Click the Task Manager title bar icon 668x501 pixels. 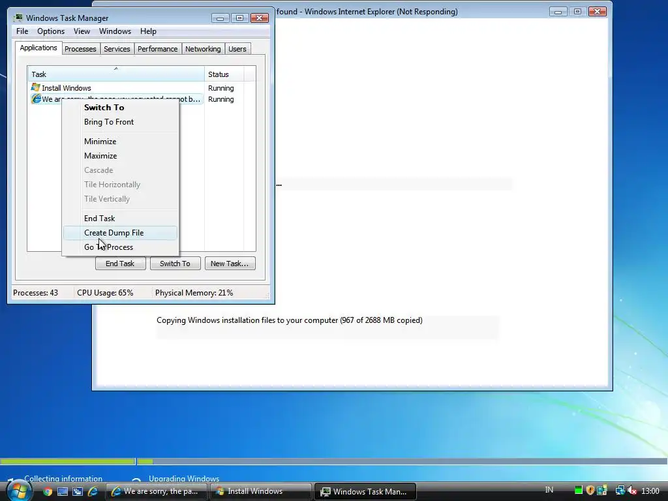pyautogui.click(x=18, y=18)
